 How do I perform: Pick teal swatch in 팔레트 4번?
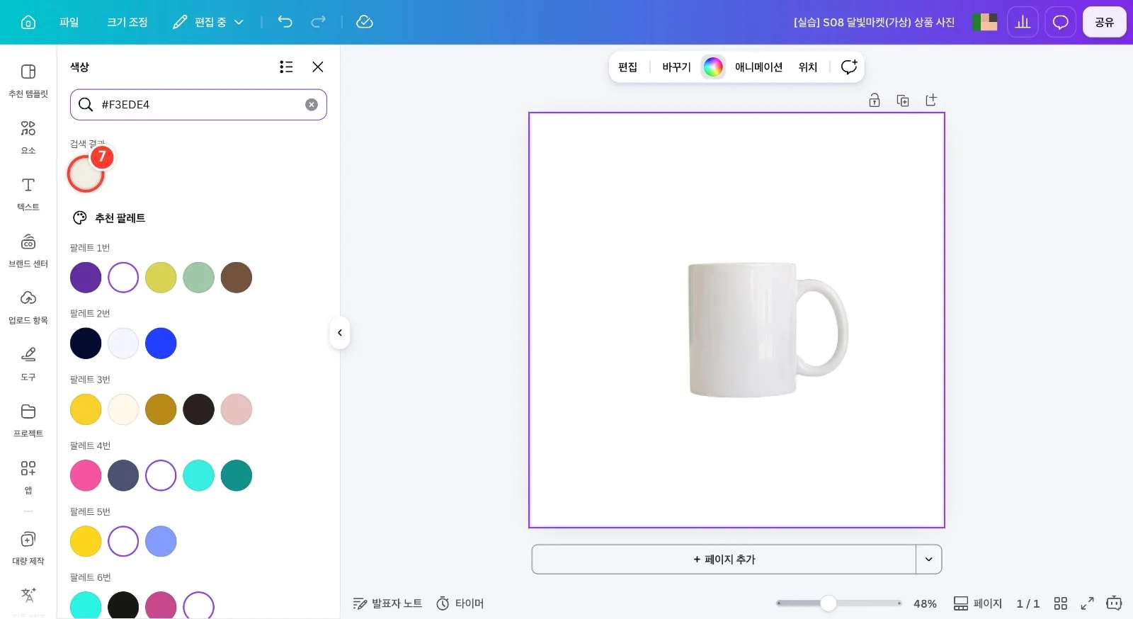(x=237, y=475)
